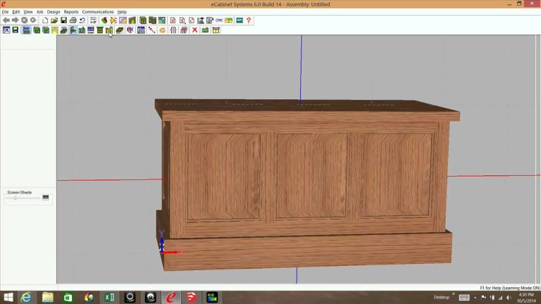Click the New blank document icon
This screenshot has width=541, height=304.
pos(45,20)
